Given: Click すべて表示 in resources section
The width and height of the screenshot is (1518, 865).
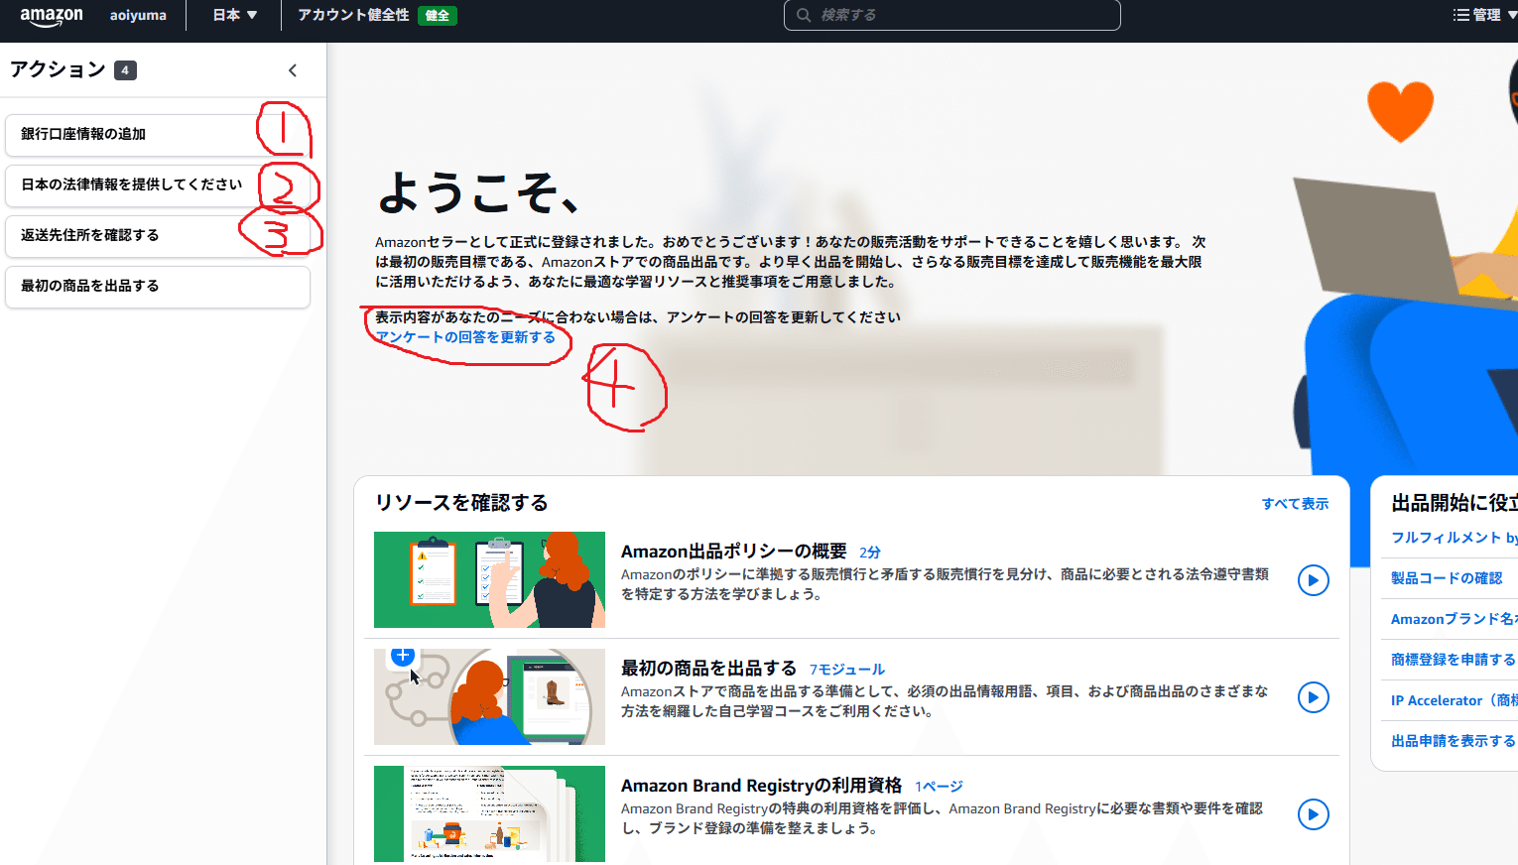Looking at the screenshot, I should pos(1295,504).
